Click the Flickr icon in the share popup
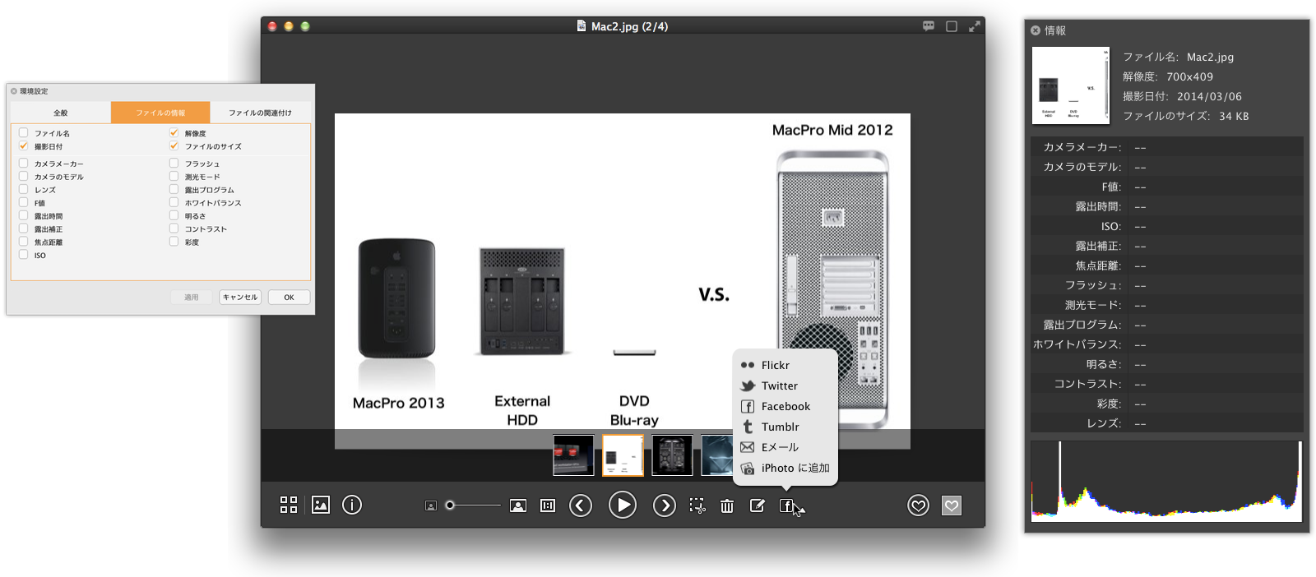The image size is (1316, 577). click(x=748, y=365)
